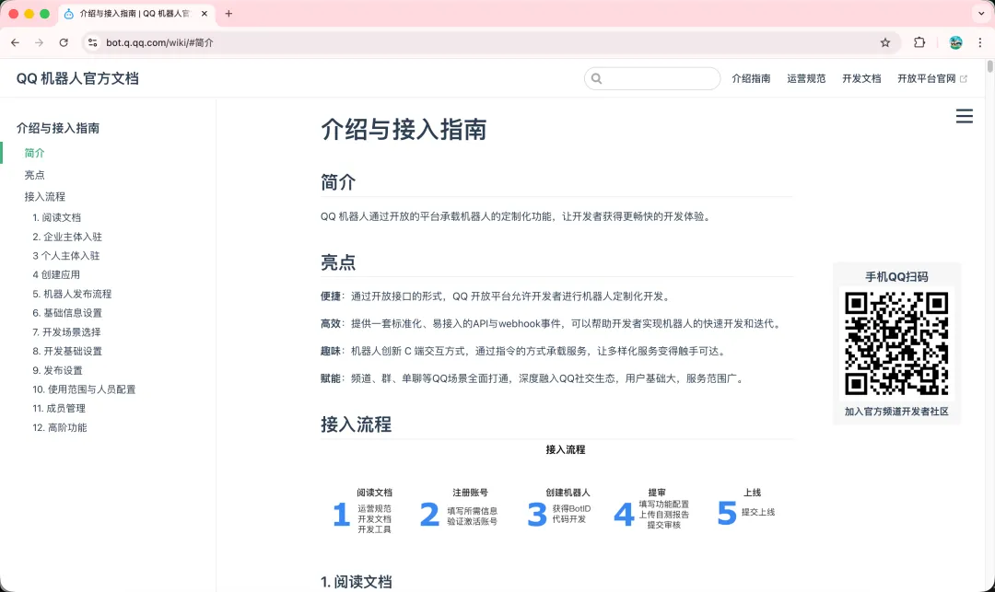This screenshot has width=995, height=592.
Task: Click the external-link icon beside 开放平台官网
Action: click(x=964, y=78)
